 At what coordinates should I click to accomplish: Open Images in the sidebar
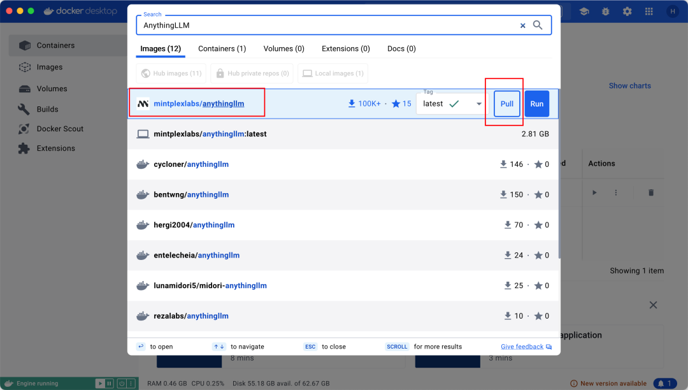pyautogui.click(x=50, y=67)
